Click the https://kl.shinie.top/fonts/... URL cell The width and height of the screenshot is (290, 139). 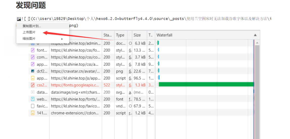point(76,99)
